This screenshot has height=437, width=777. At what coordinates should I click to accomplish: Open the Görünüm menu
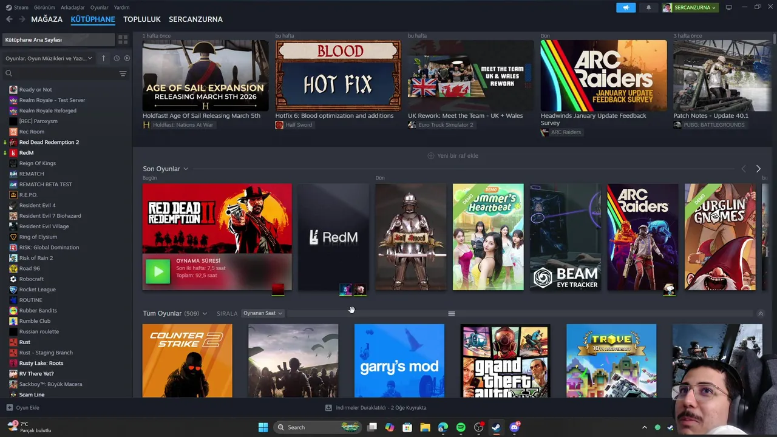(44, 7)
